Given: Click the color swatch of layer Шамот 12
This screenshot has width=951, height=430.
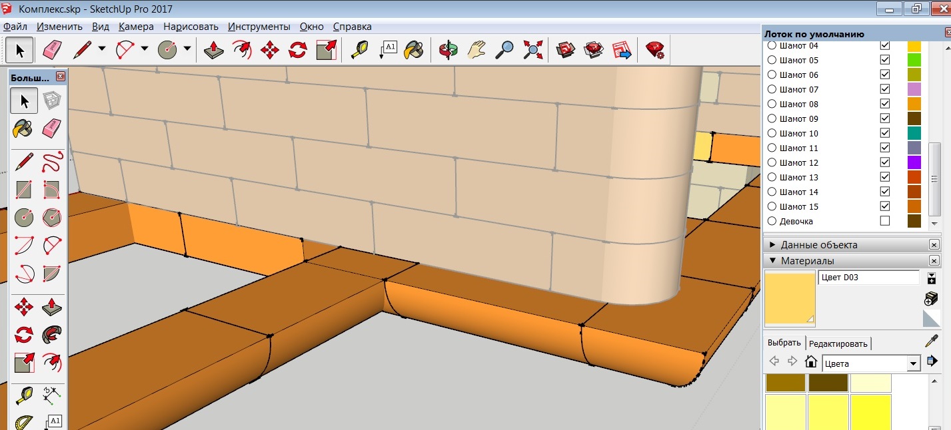Looking at the screenshot, I should click(914, 162).
